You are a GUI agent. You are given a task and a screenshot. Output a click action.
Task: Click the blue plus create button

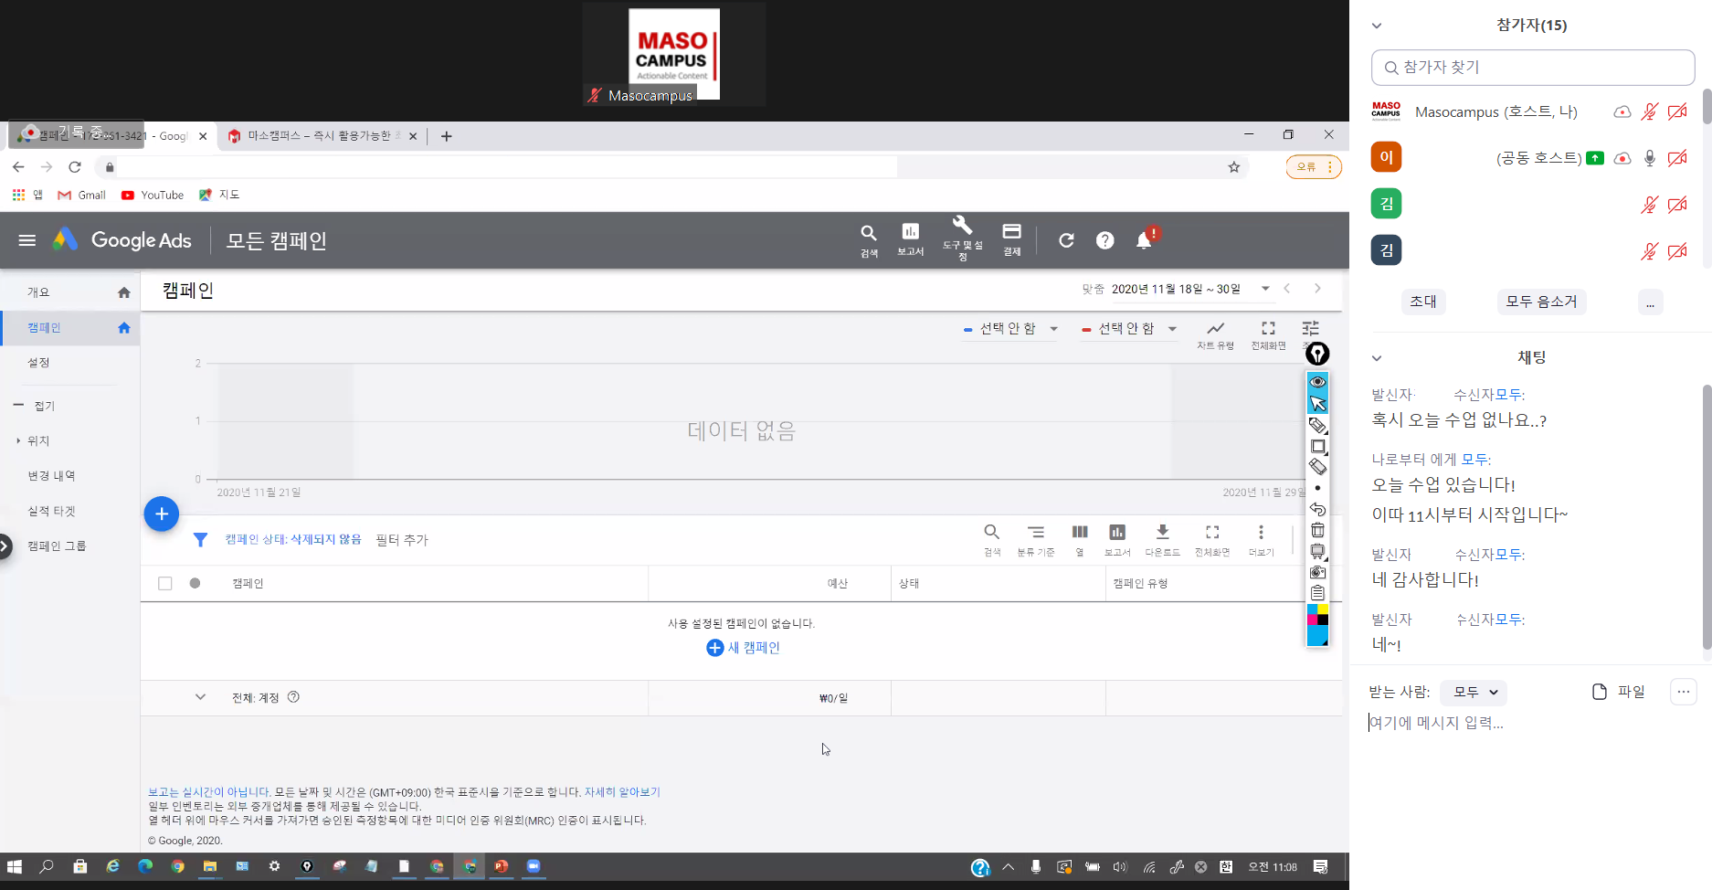click(x=162, y=514)
